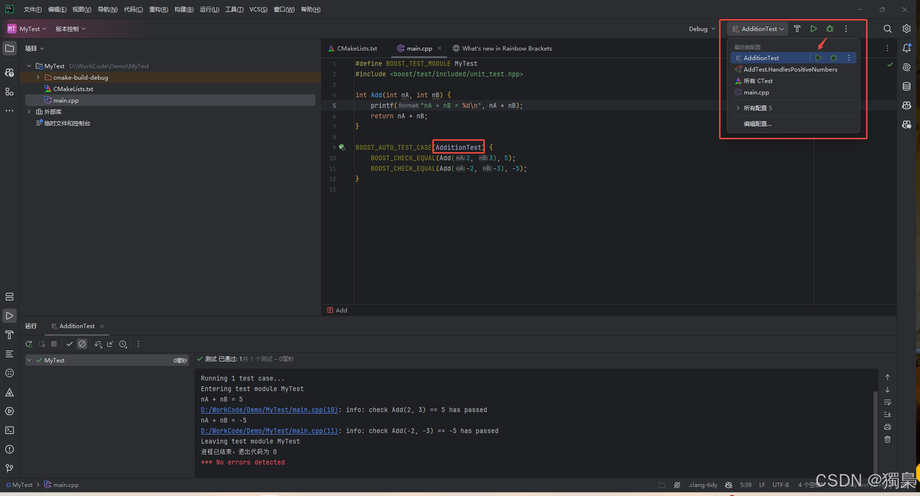Open the 文件(F) menu
The height and width of the screenshot is (496, 920).
click(32, 10)
